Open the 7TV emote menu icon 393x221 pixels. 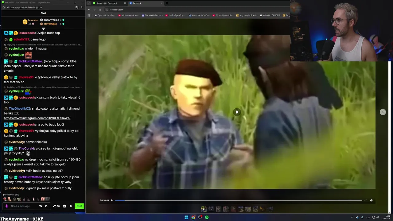41,206
